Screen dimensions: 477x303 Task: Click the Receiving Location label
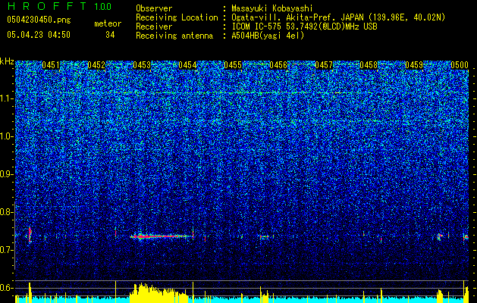(x=177, y=17)
